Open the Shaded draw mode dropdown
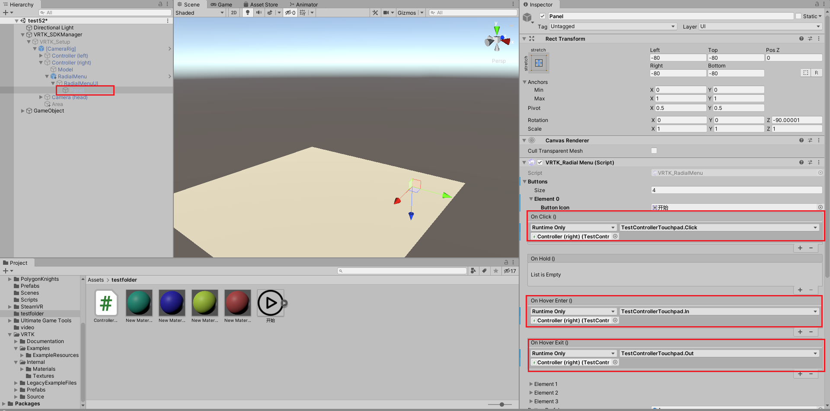 [200, 13]
